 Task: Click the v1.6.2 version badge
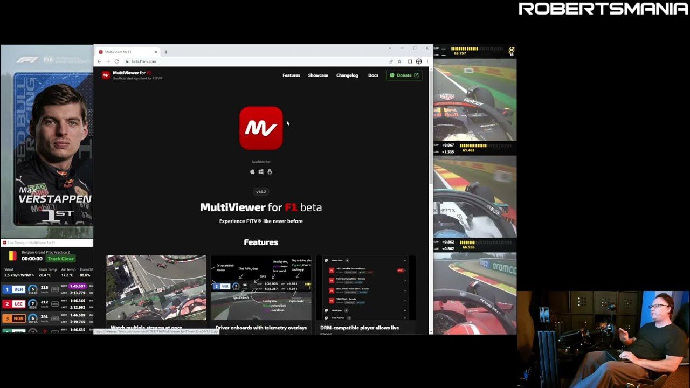261,192
